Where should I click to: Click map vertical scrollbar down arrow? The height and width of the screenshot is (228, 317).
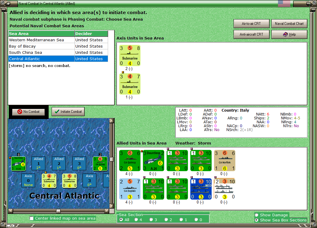112,206
